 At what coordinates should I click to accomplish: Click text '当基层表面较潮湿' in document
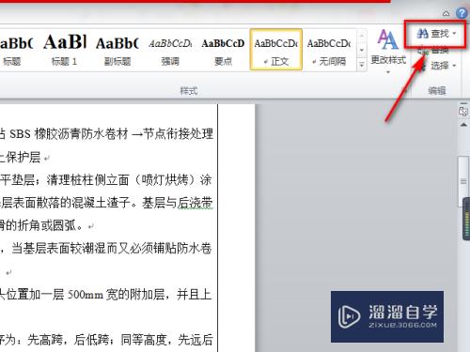[x=58, y=249]
